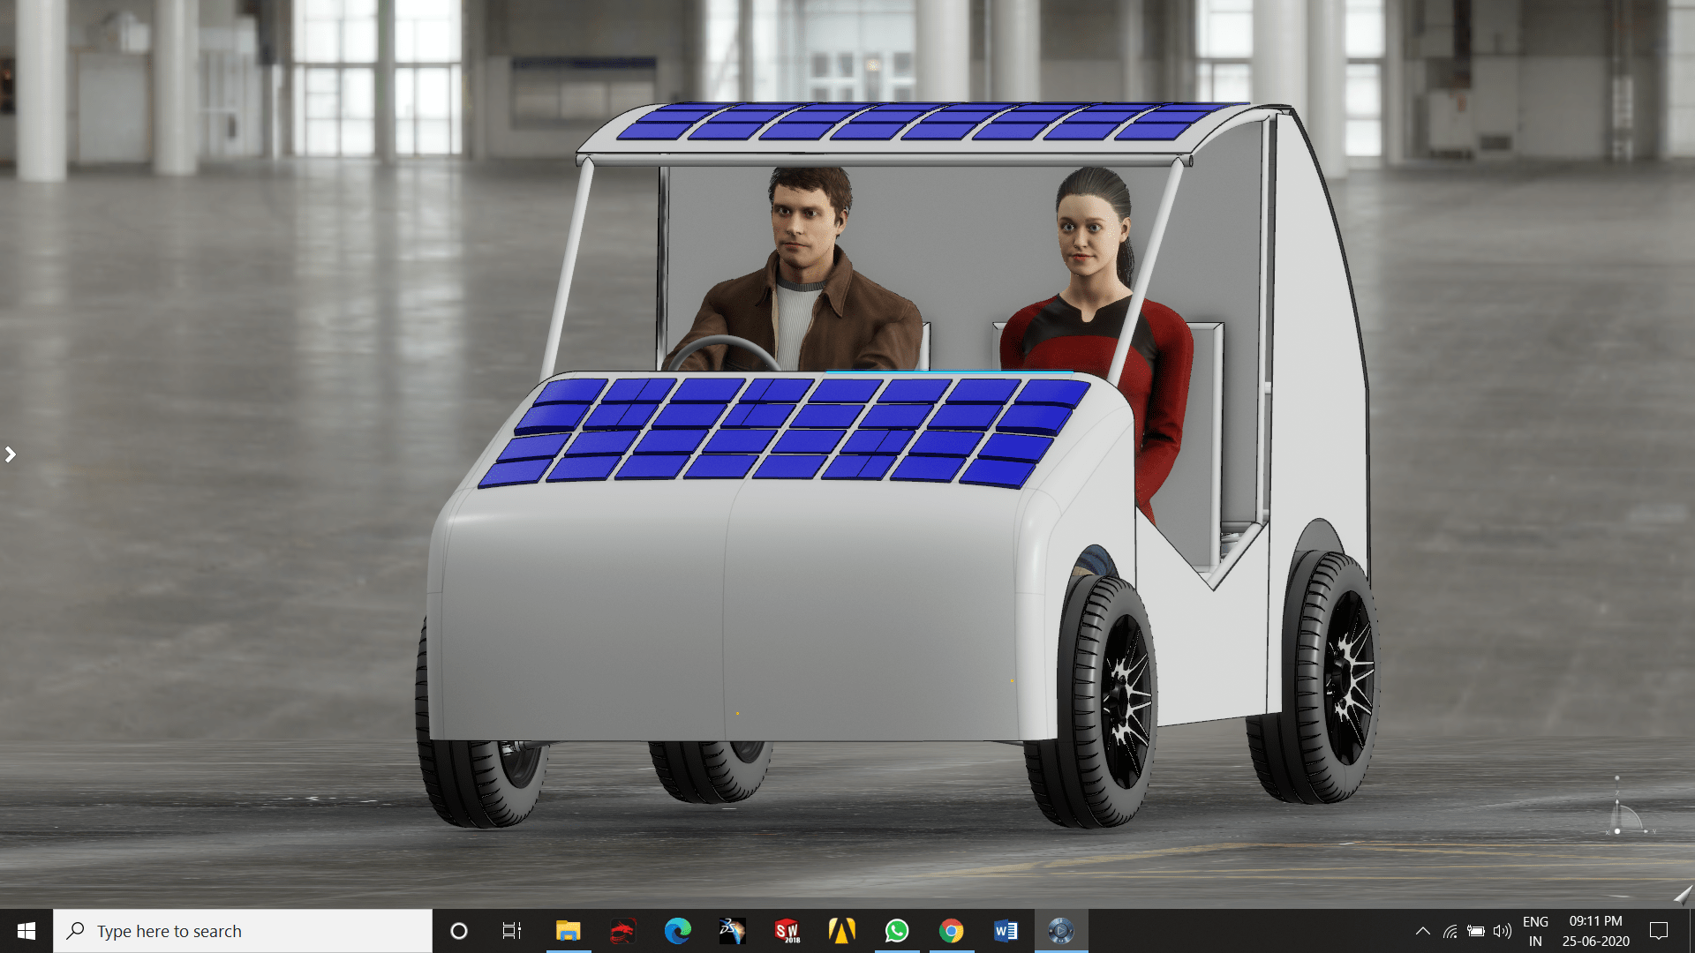Open Task View button
The image size is (1695, 953).
[512, 931]
